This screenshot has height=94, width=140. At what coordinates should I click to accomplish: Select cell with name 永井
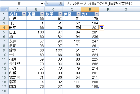point(18,41)
